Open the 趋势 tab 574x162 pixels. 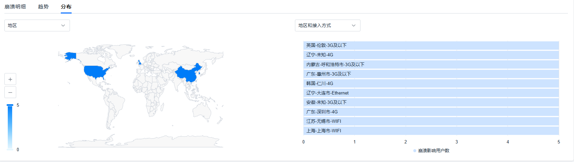tap(43, 7)
